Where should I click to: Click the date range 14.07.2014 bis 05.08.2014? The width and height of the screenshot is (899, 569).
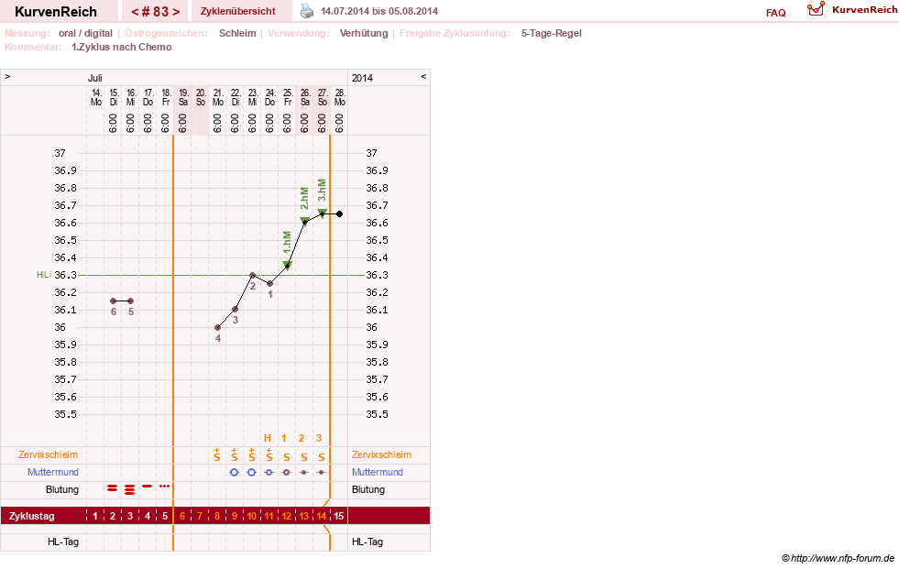(379, 11)
